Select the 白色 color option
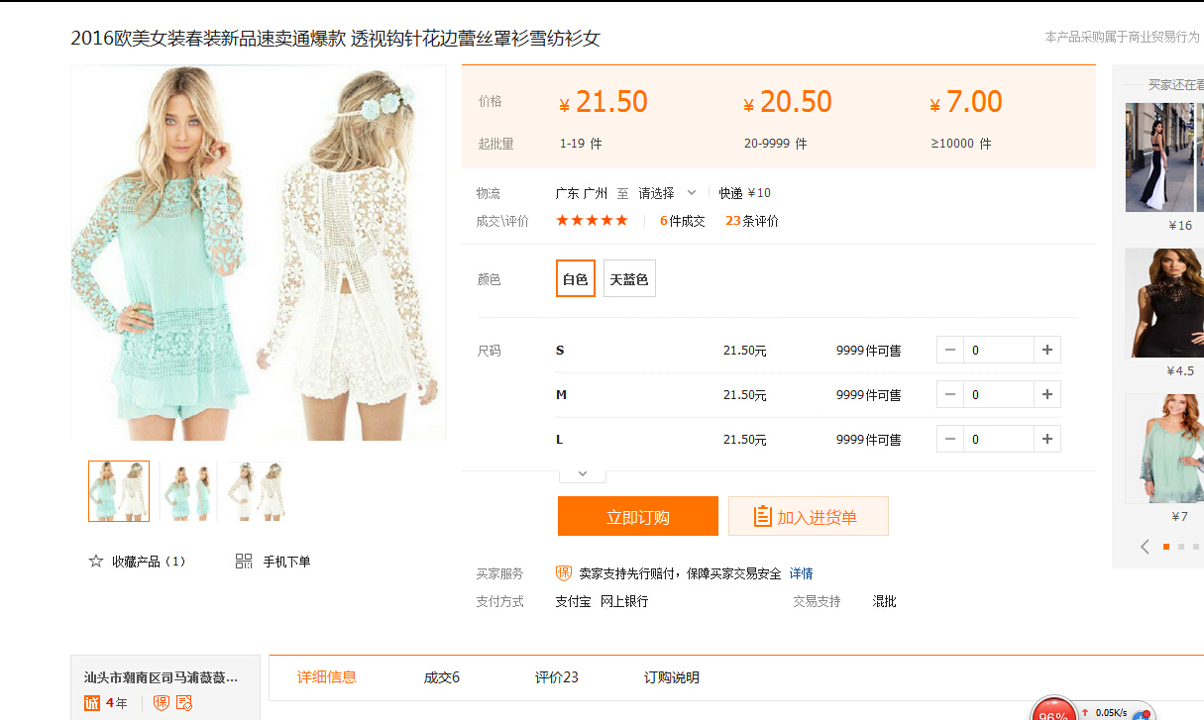Viewport: 1204px width, 720px height. tap(576, 279)
